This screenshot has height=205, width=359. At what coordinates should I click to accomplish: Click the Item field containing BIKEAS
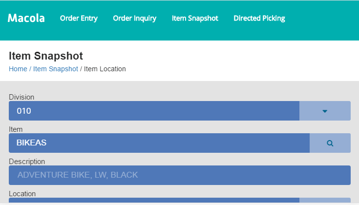(x=159, y=143)
